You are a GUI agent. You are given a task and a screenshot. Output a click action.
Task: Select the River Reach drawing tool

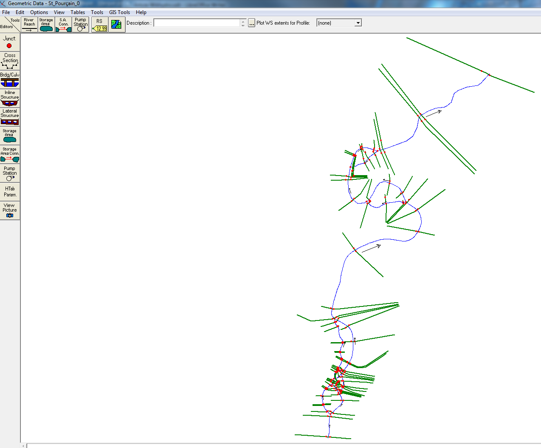(x=29, y=25)
